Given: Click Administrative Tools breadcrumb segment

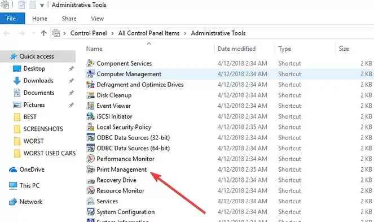Looking at the screenshot, I should [218, 33].
